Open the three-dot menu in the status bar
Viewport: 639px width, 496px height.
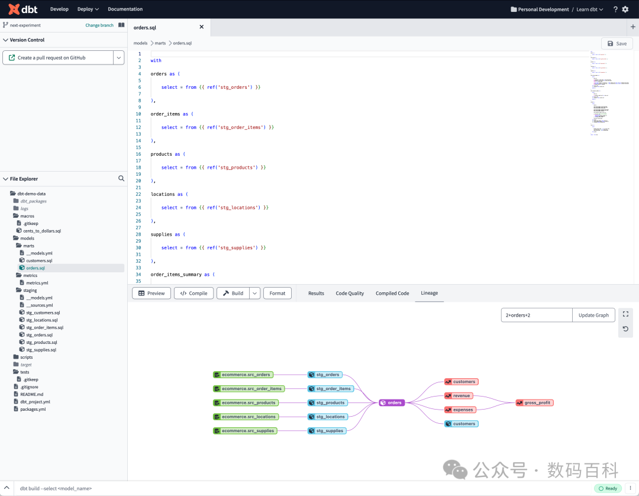[x=630, y=488]
